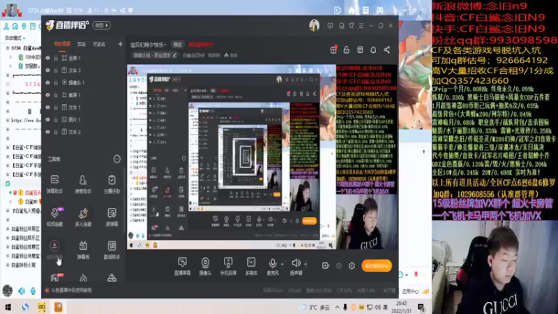This screenshot has height=314, width=558.
Task: Add a 摄像头 camera source from bottom toolbar
Action: (x=205, y=266)
